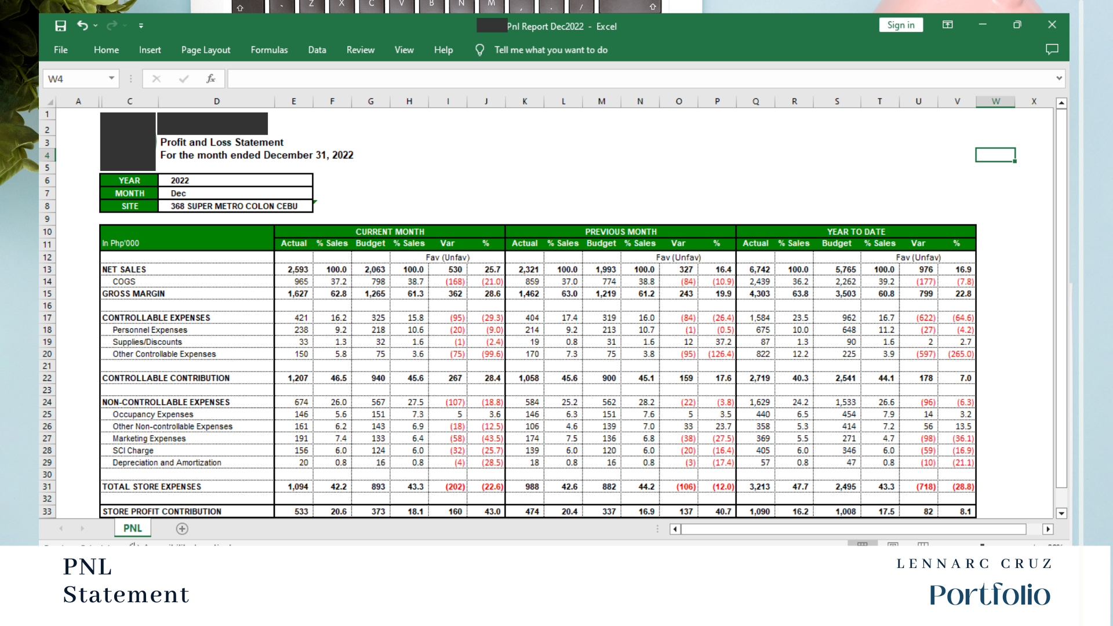The height and width of the screenshot is (626, 1113).
Task: Open Undo history dropdown arrow
Action: click(x=96, y=26)
